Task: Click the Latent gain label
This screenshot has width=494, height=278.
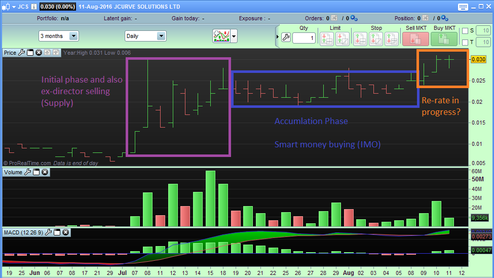Action: pyautogui.click(x=121, y=18)
